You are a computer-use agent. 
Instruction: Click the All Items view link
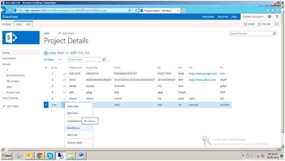49,59
